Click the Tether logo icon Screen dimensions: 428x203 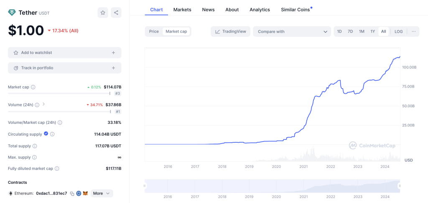click(12, 13)
